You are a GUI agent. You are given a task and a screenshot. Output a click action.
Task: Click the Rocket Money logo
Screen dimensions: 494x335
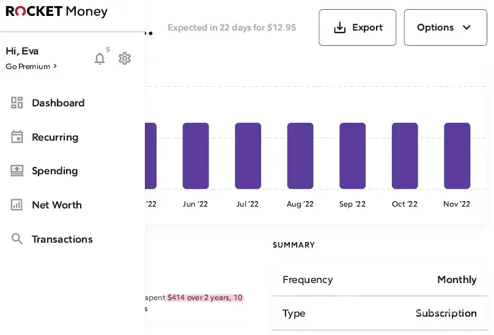pos(57,12)
